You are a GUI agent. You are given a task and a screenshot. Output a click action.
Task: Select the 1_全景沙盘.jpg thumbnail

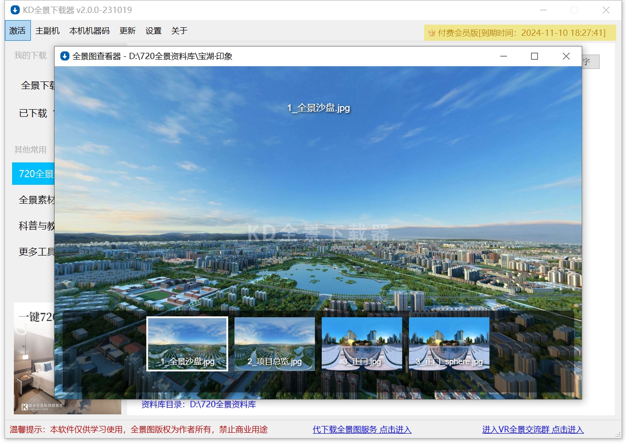[x=187, y=344]
